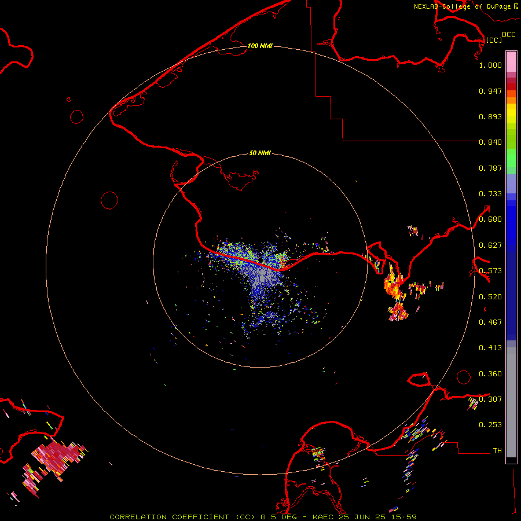Click the gray lower segment of color bar
This screenshot has height=521, width=521.
511,402
